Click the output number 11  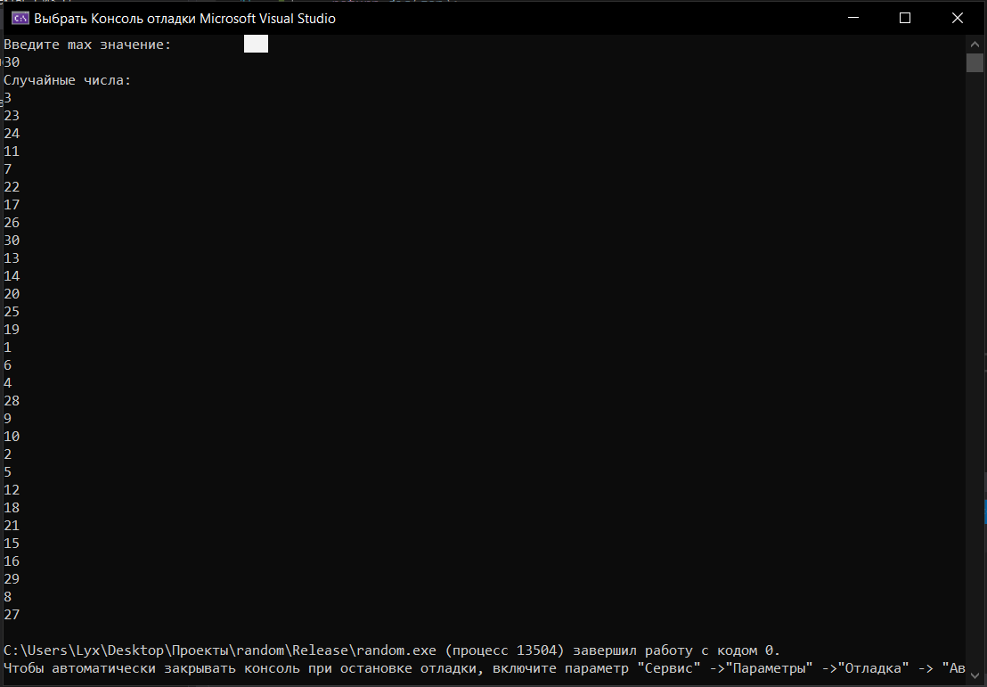pyautogui.click(x=12, y=151)
